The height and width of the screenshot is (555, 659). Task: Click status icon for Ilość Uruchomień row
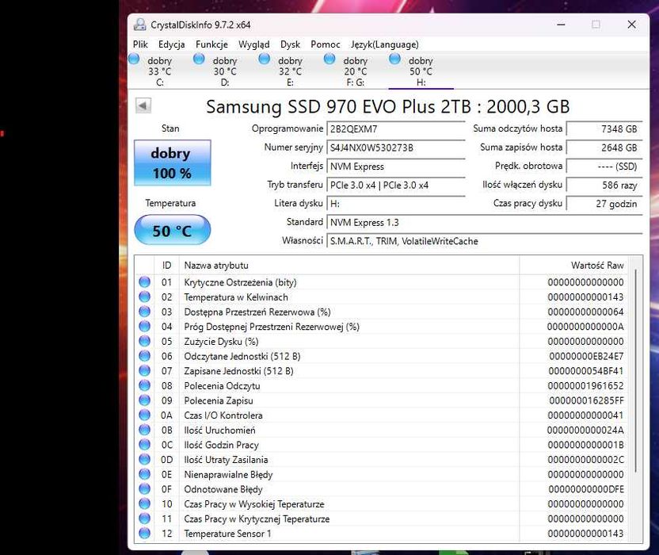click(x=145, y=430)
